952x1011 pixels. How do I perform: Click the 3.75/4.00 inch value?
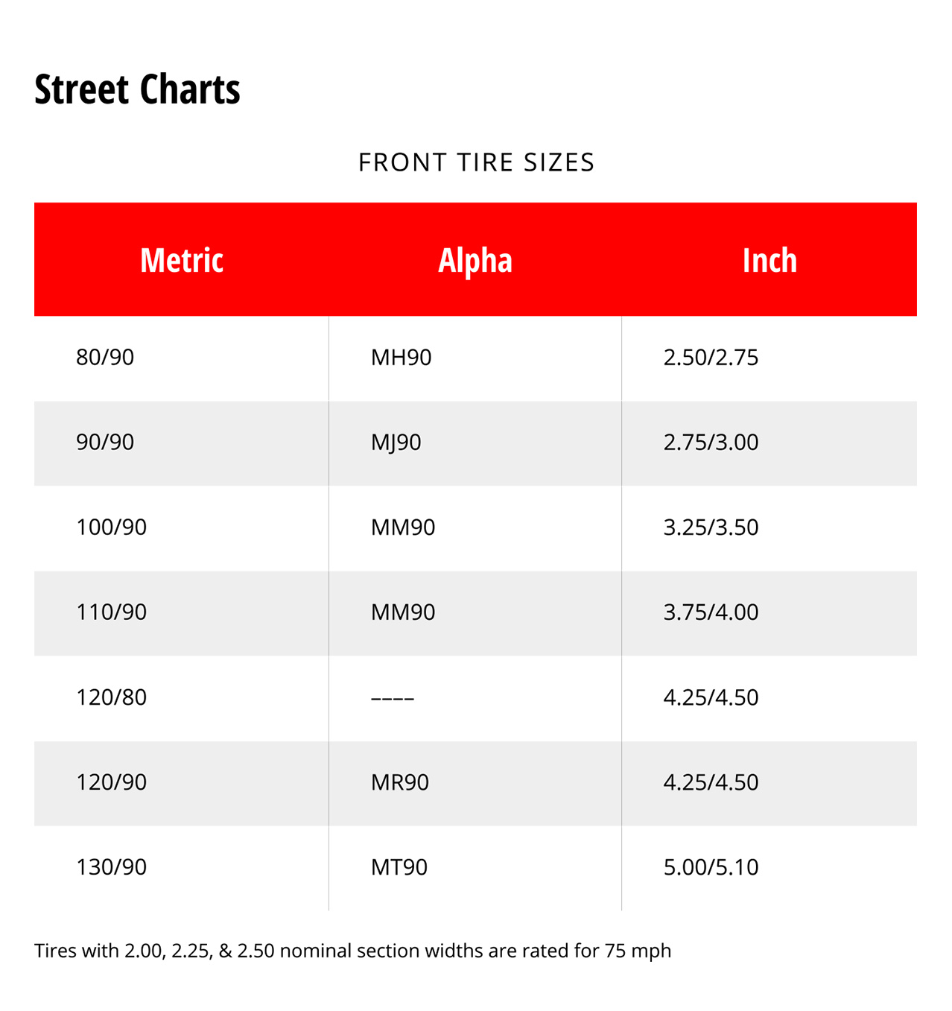coord(711,612)
